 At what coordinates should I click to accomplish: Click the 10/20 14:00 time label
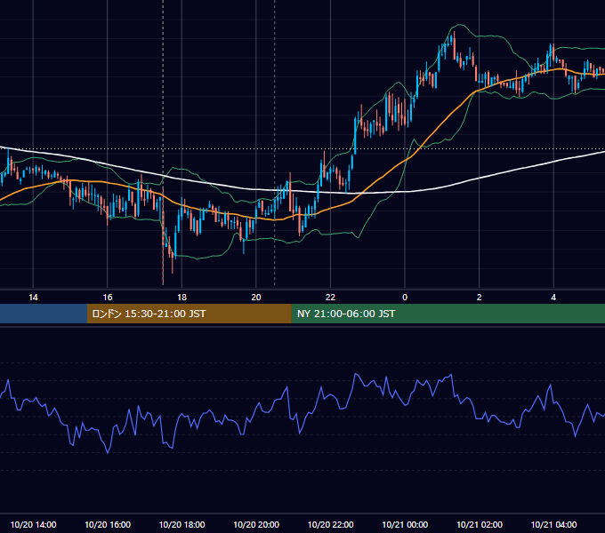[x=33, y=524]
